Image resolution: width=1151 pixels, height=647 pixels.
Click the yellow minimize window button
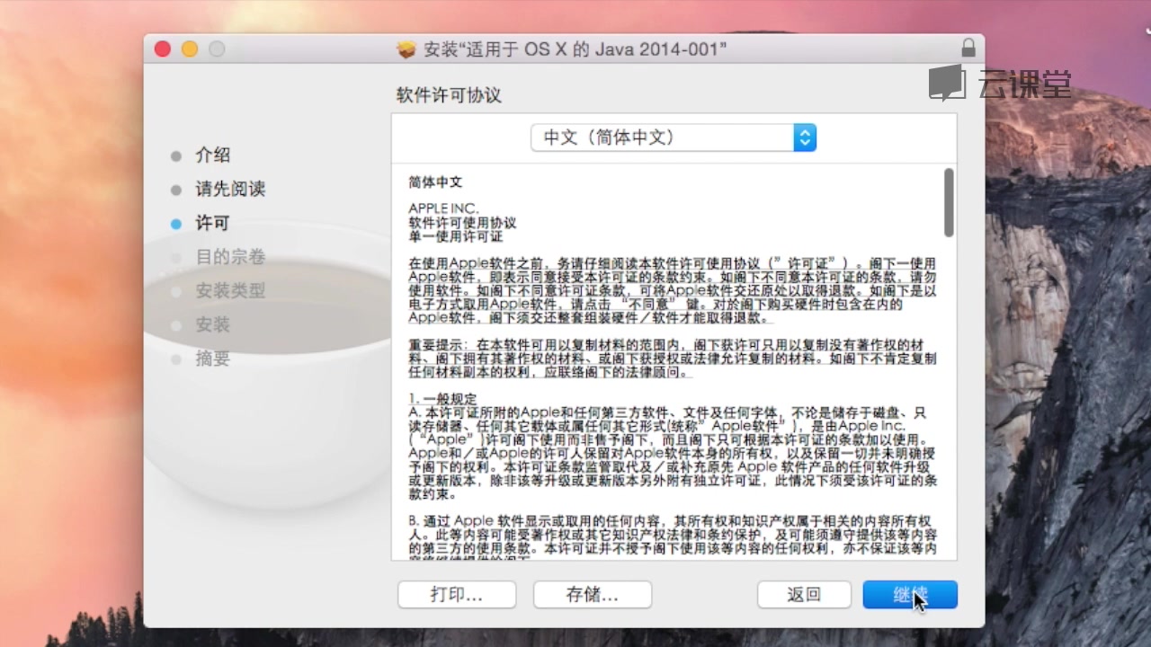coord(190,49)
